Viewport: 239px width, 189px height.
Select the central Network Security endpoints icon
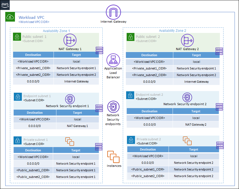(113, 107)
